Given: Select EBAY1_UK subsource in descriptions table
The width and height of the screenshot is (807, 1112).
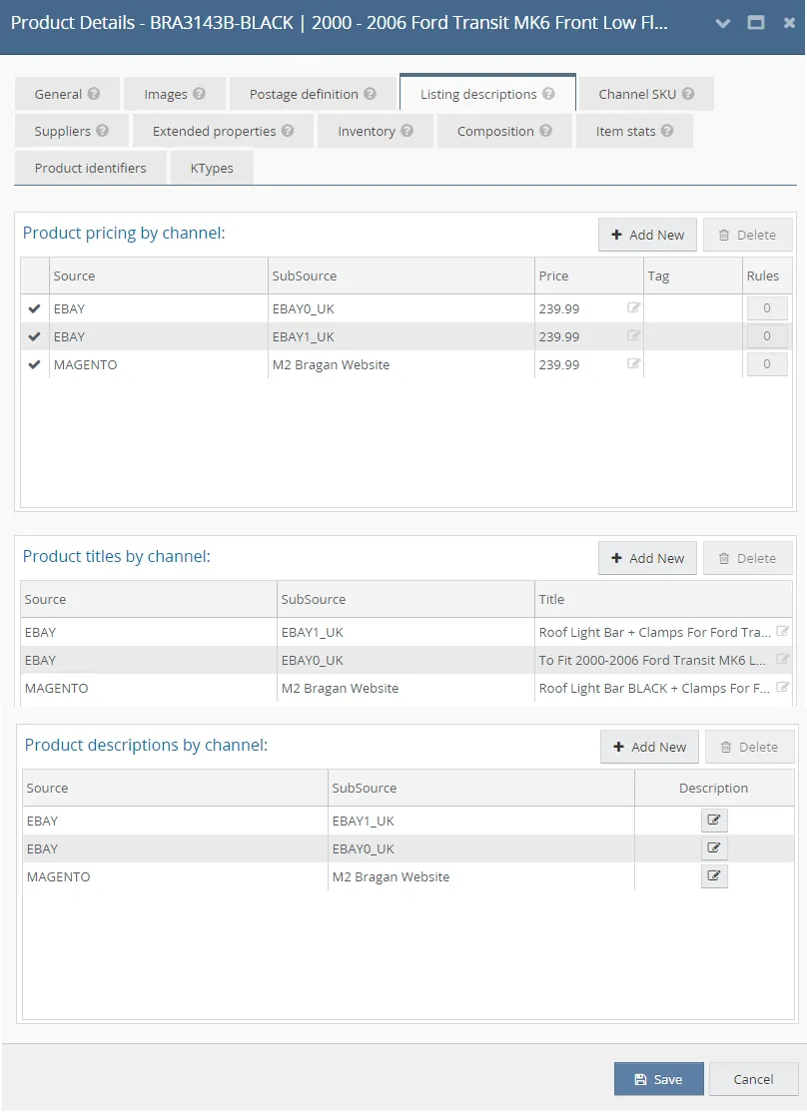Looking at the screenshot, I should [363, 821].
